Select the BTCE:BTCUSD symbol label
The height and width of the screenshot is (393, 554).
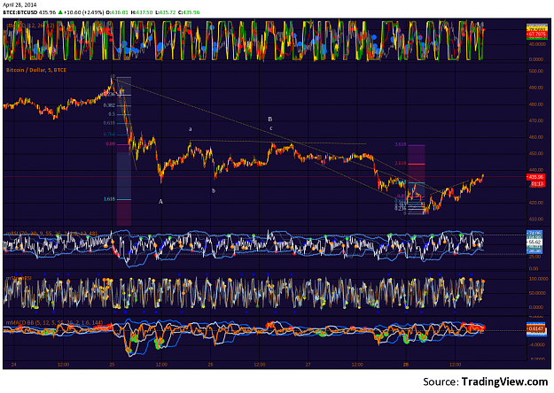coord(21,12)
